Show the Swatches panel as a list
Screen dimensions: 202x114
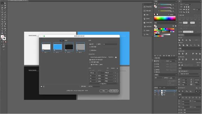coord(173,26)
